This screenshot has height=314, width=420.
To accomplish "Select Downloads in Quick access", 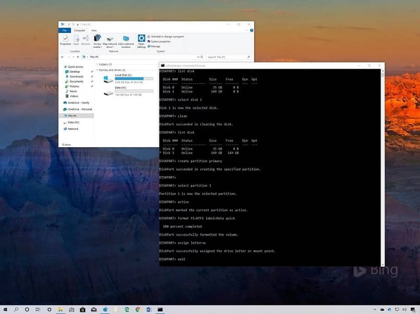I will pyautogui.click(x=77, y=76).
